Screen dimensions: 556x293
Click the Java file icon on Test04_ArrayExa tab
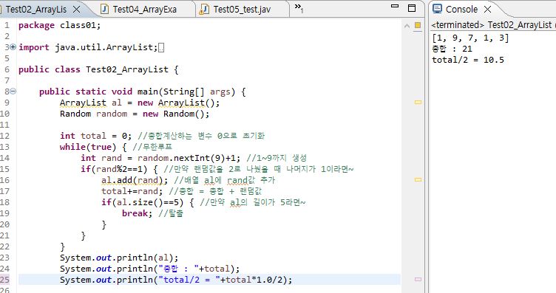[104, 9]
